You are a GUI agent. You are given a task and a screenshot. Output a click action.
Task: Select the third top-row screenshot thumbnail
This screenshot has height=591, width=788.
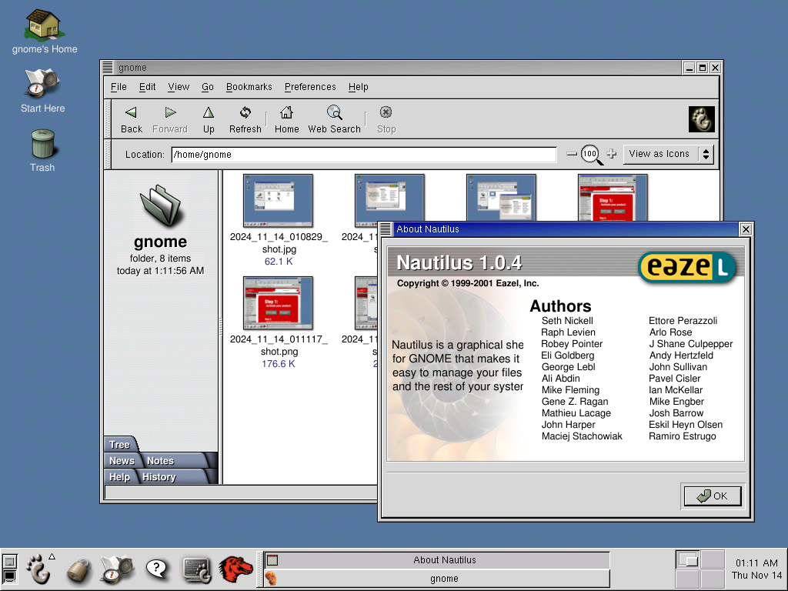click(x=501, y=198)
